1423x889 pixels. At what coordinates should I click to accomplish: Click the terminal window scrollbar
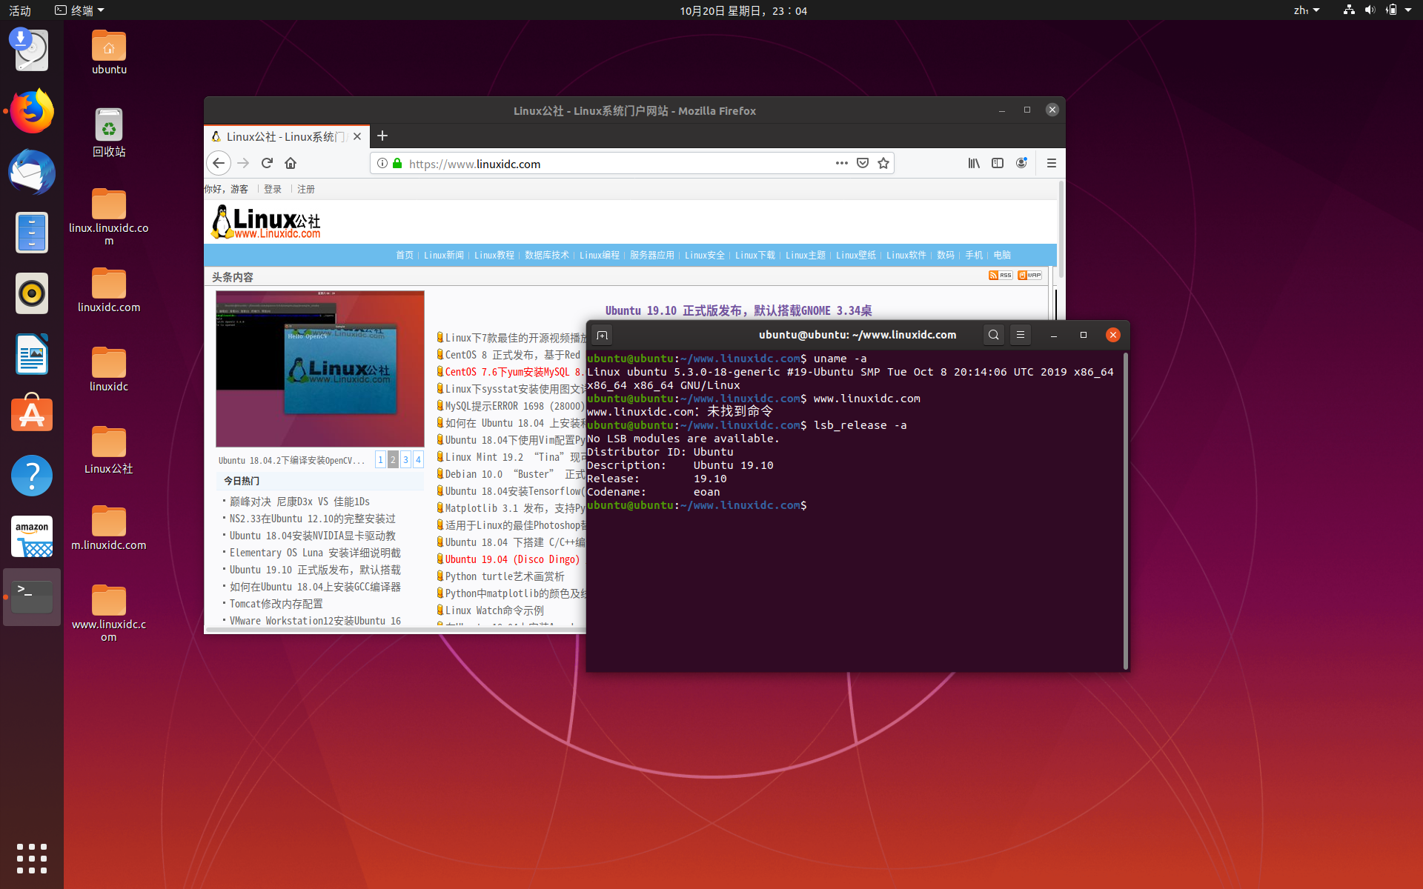click(1126, 511)
